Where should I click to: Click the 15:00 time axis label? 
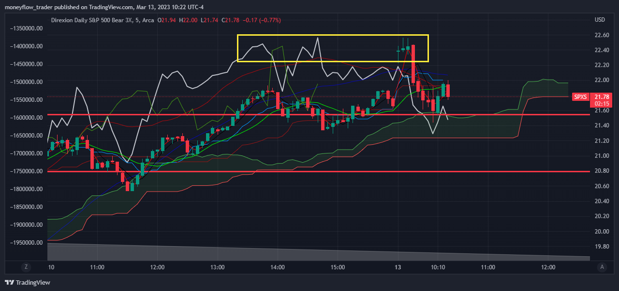(x=338, y=267)
